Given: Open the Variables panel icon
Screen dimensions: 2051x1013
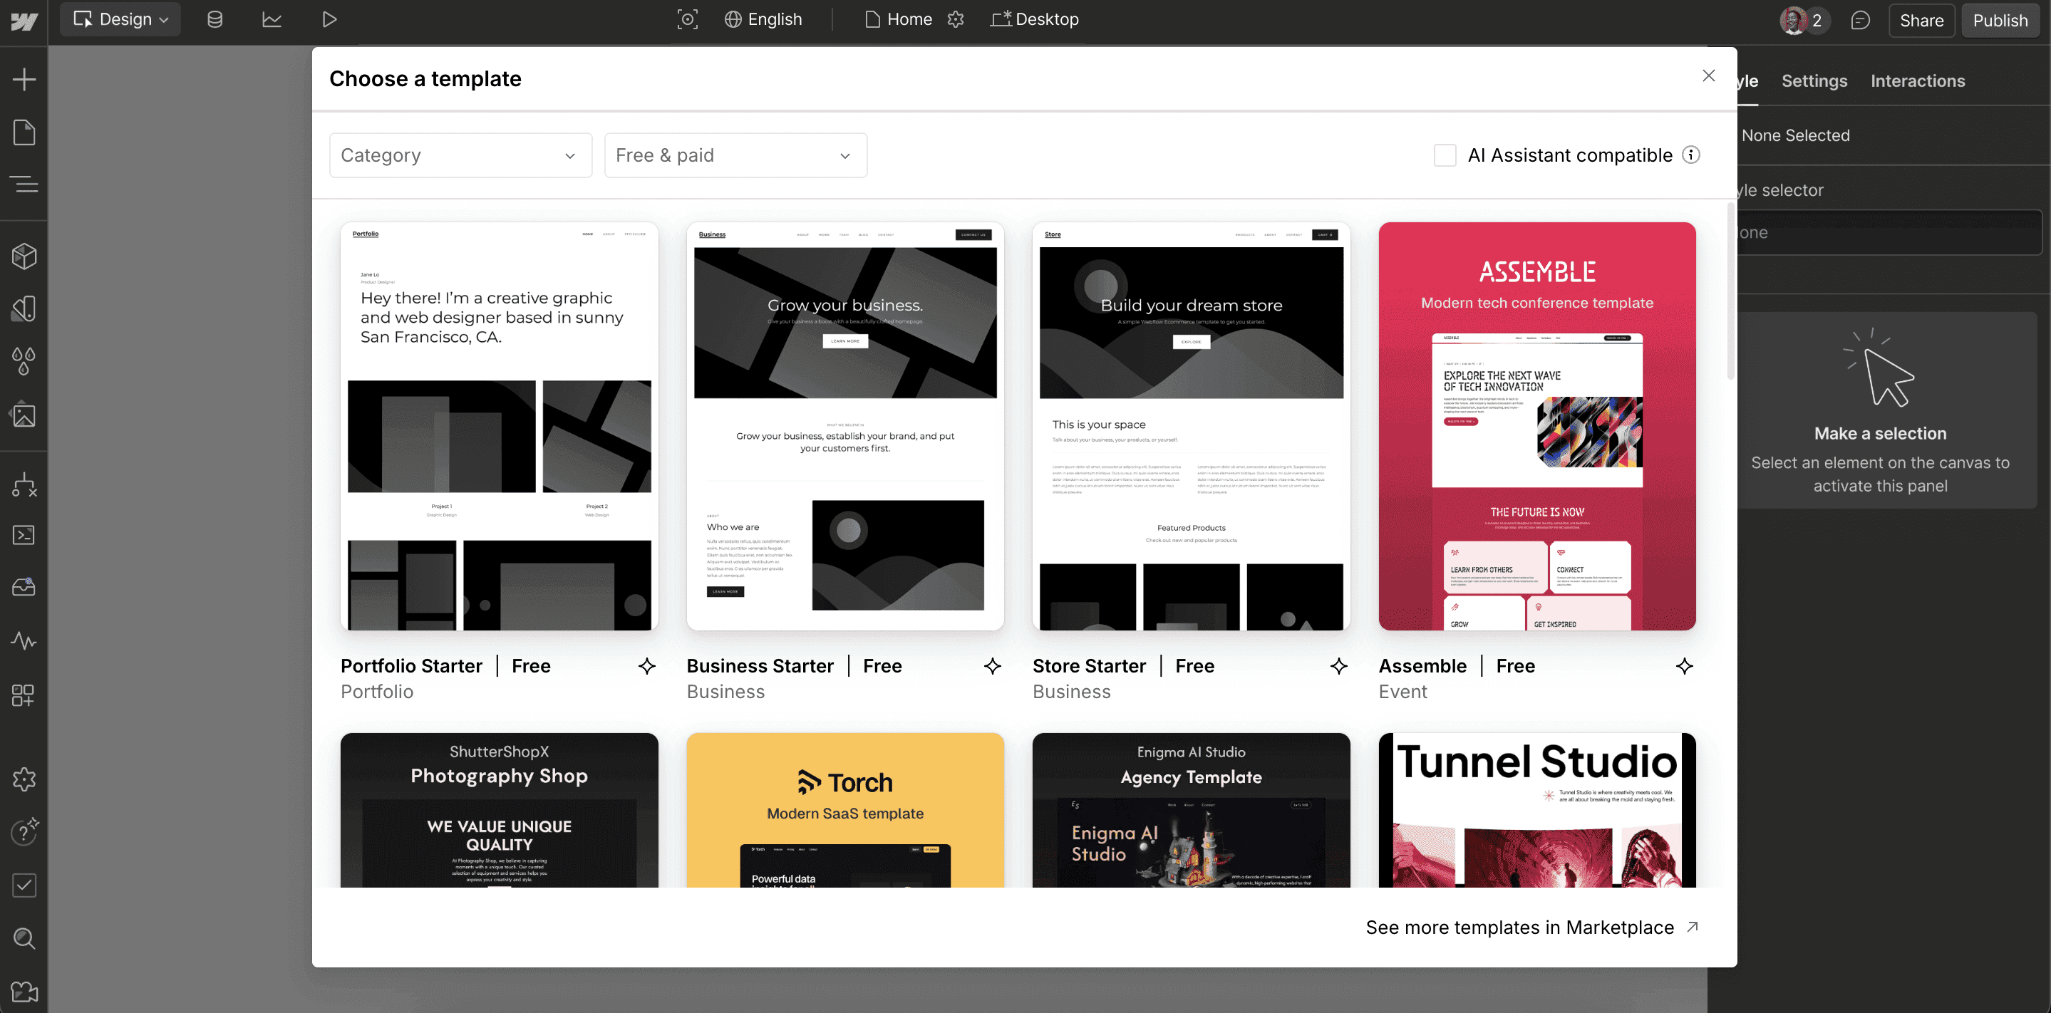Looking at the screenshot, I should coord(24,308).
